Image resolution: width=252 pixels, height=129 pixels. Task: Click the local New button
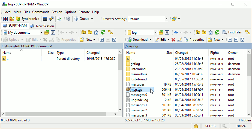[87, 40]
